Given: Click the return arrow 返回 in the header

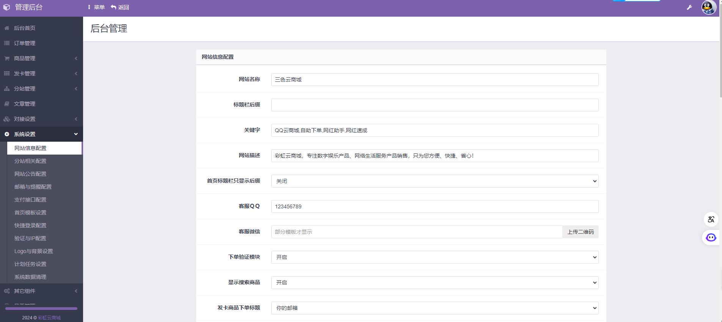Looking at the screenshot, I should point(120,7).
